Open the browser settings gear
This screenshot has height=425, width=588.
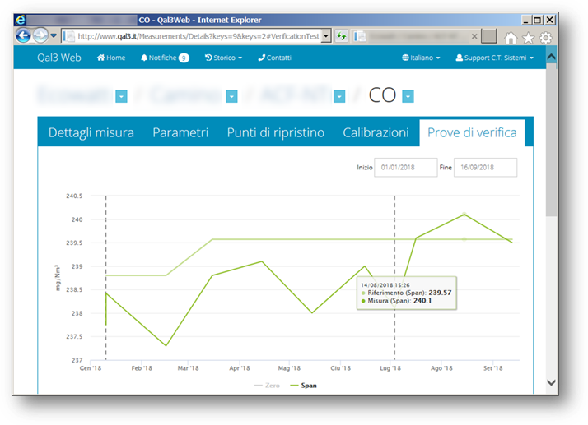[x=545, y=37]
